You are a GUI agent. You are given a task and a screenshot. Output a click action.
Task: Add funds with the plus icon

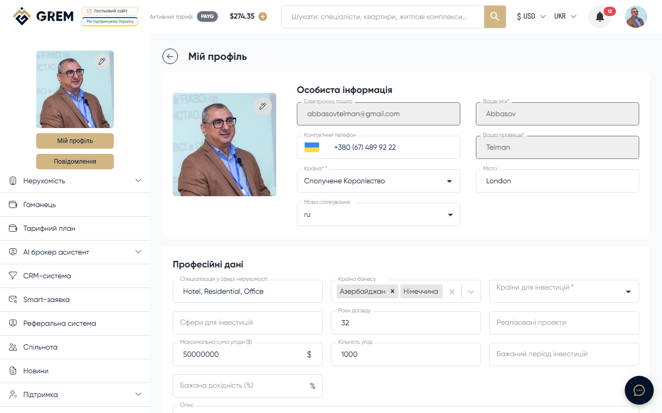(x=263, y=17)
